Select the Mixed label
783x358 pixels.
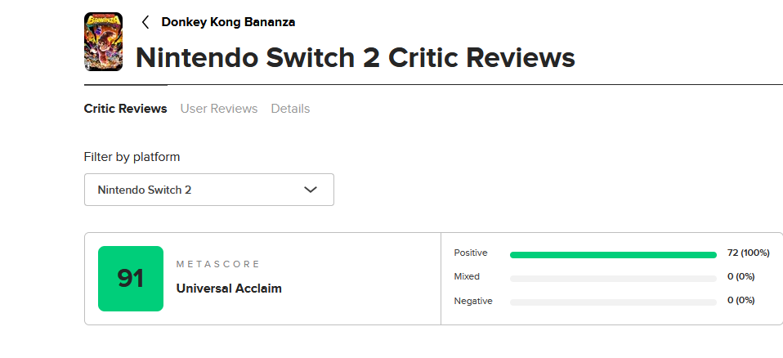(x=467, y=276)
